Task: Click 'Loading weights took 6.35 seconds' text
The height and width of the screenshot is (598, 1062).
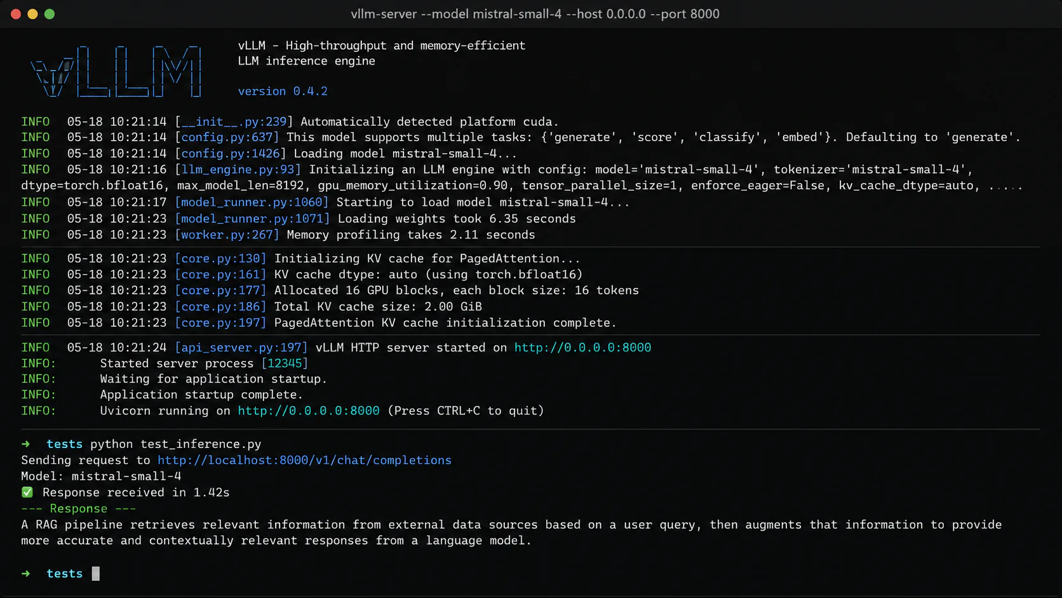Action: pos(457,219)
